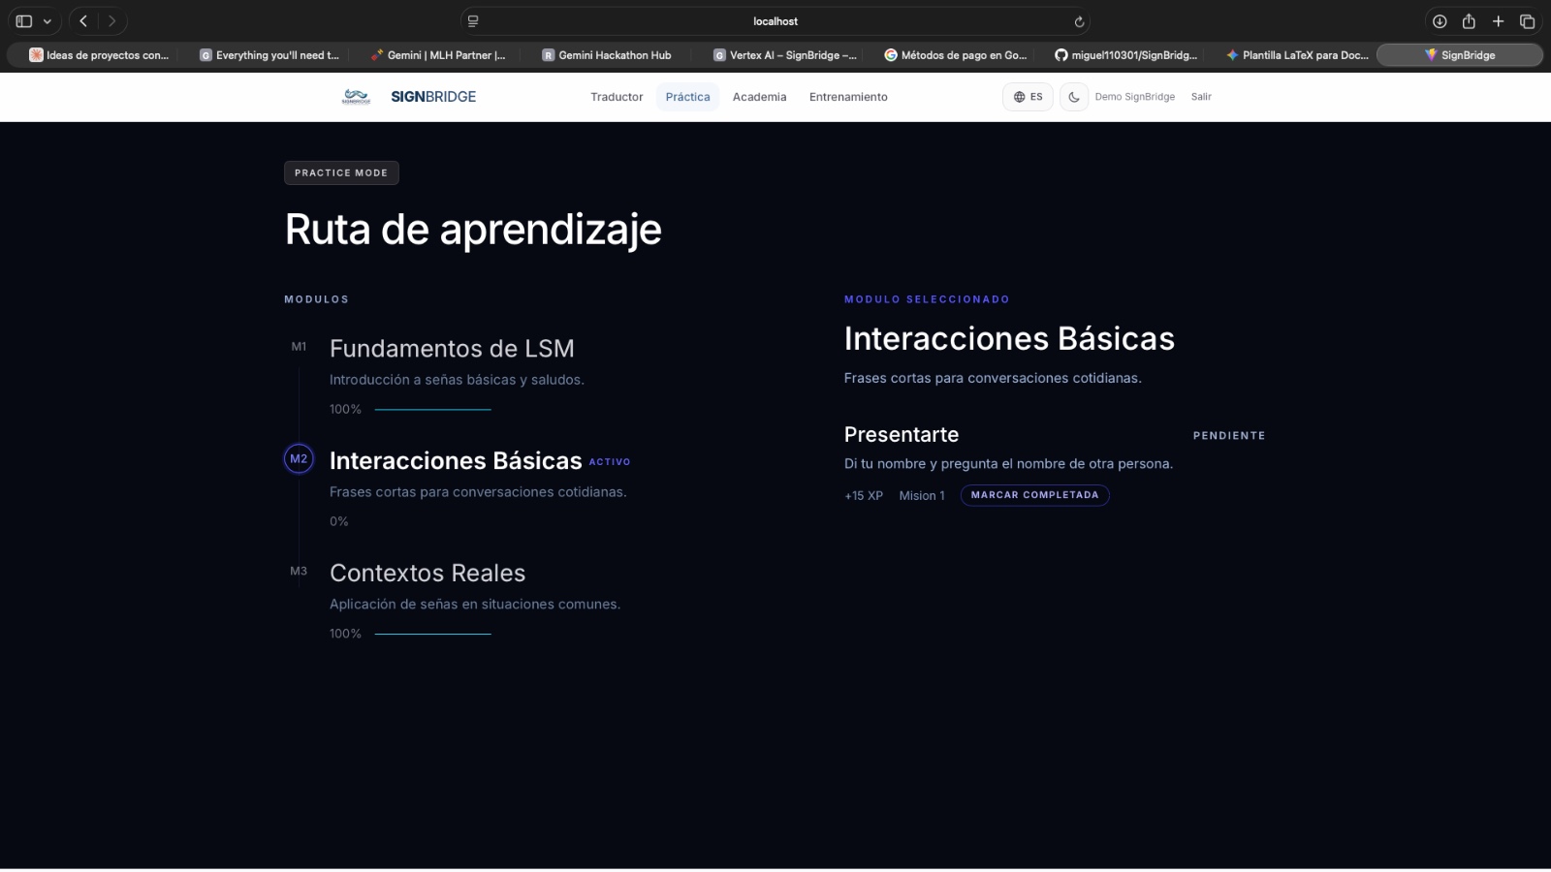Viewport: 1551px width, 872px height.
Task: Switch to the Métodos de pago tab
Action: 956,55
